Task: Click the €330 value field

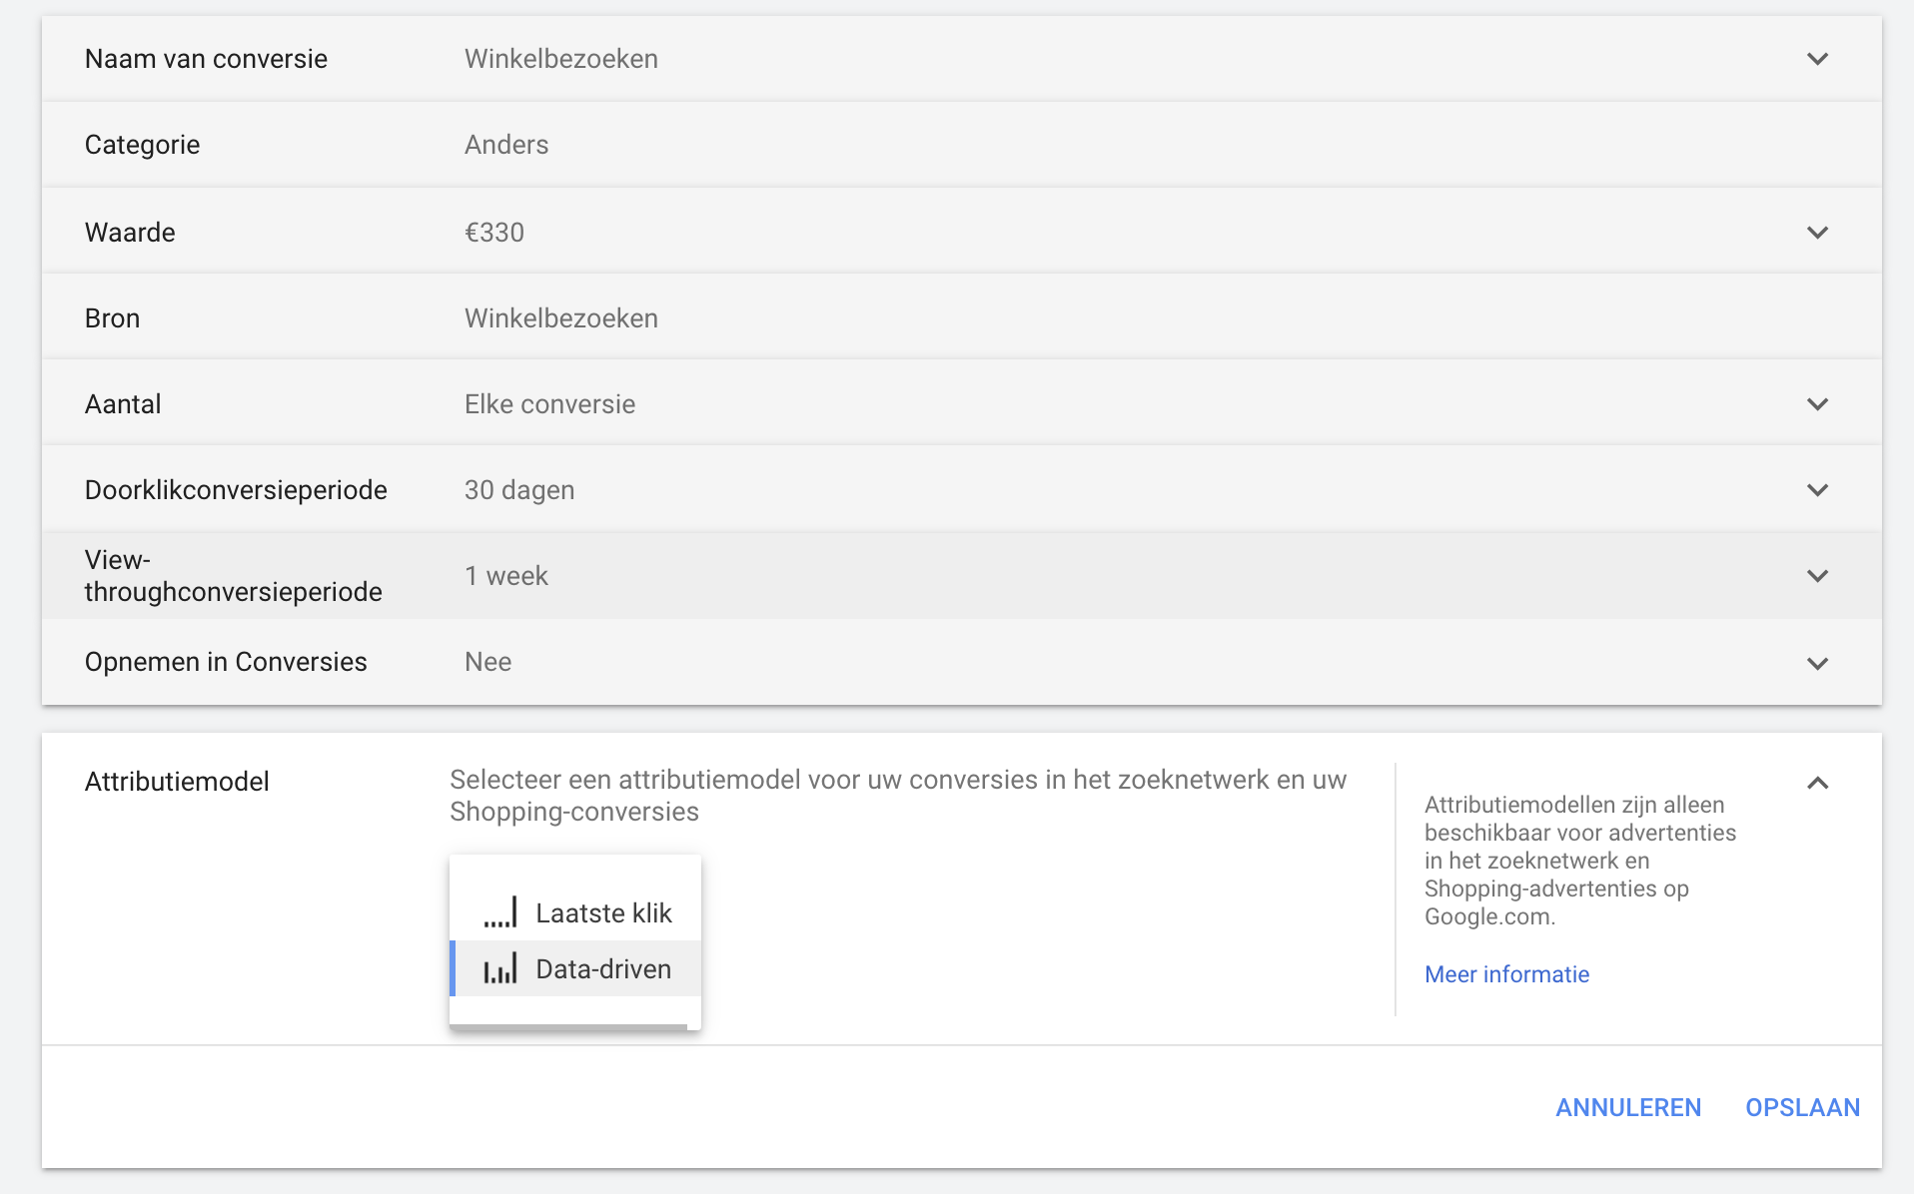Action: [494, 233]
